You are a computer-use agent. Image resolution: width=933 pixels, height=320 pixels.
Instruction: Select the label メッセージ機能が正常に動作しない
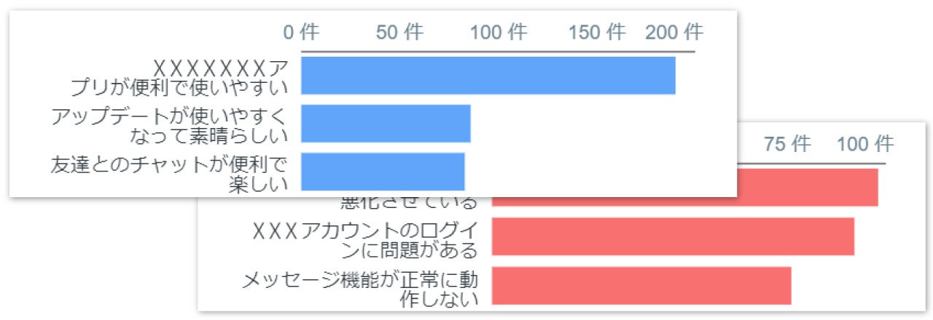tap(360, 288)
